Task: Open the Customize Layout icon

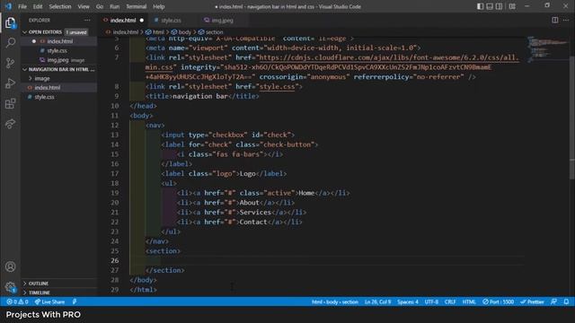Action: [x=512, y=6]
